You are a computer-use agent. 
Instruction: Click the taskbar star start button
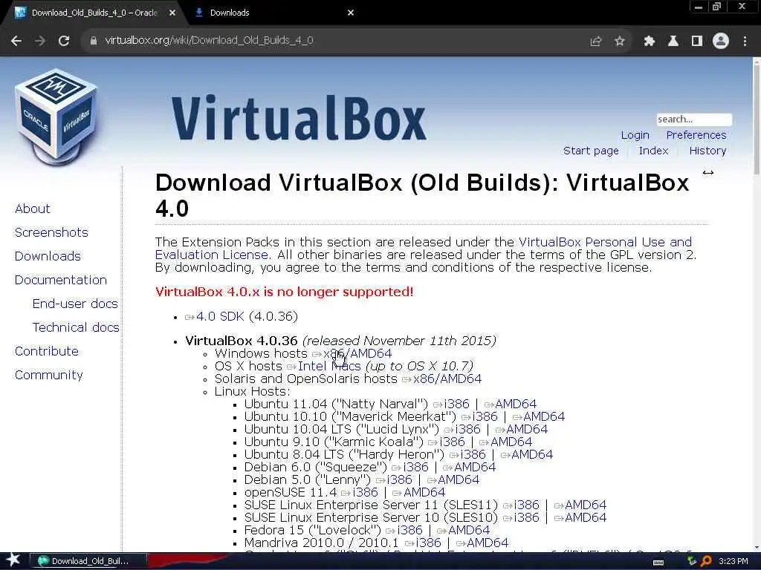coord(13,560)
